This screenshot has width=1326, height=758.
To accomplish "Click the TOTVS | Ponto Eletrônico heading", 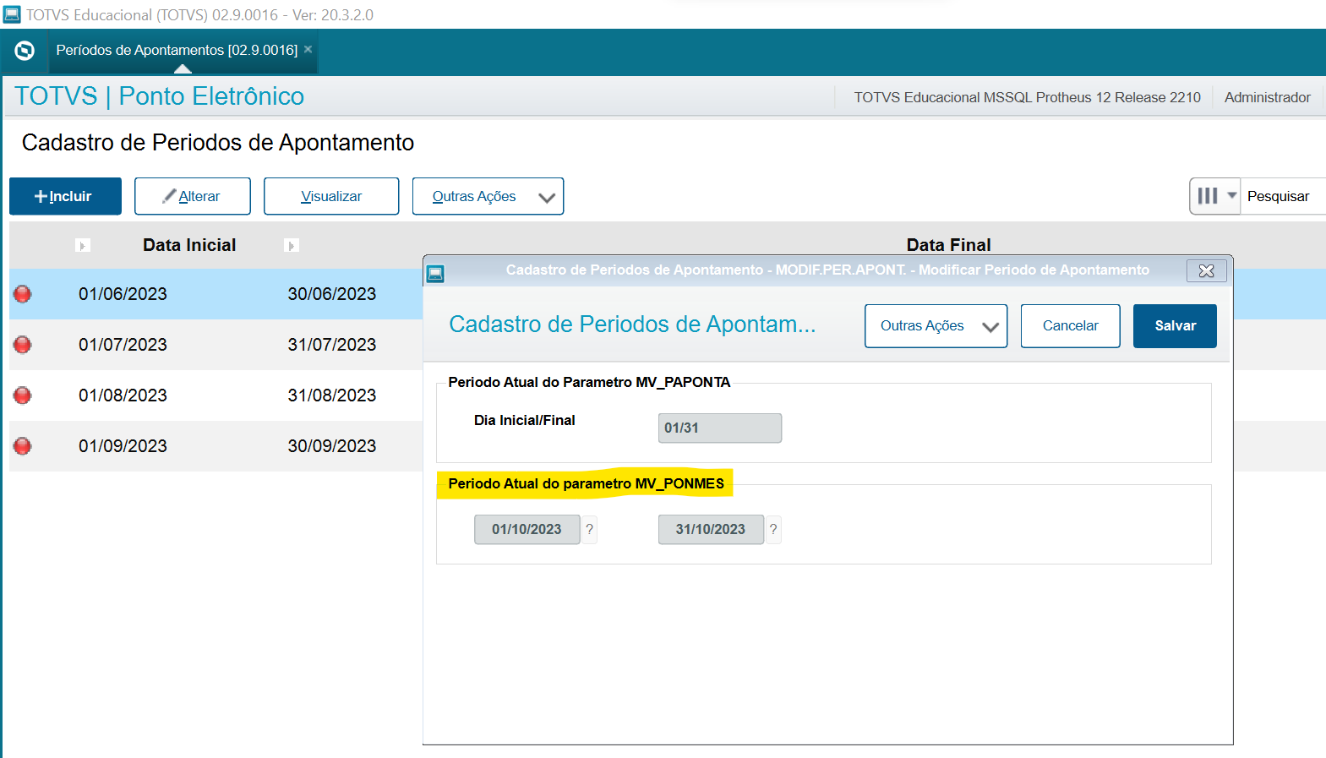I will [x=159, y=96].
